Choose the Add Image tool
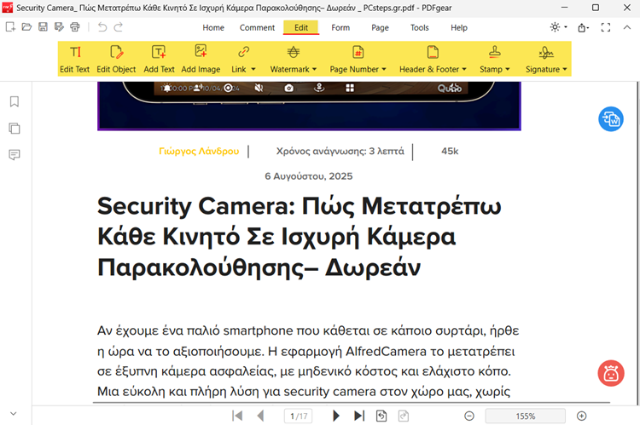The height and width of the screenshot is (425, 640). click(x=201, y=59)
